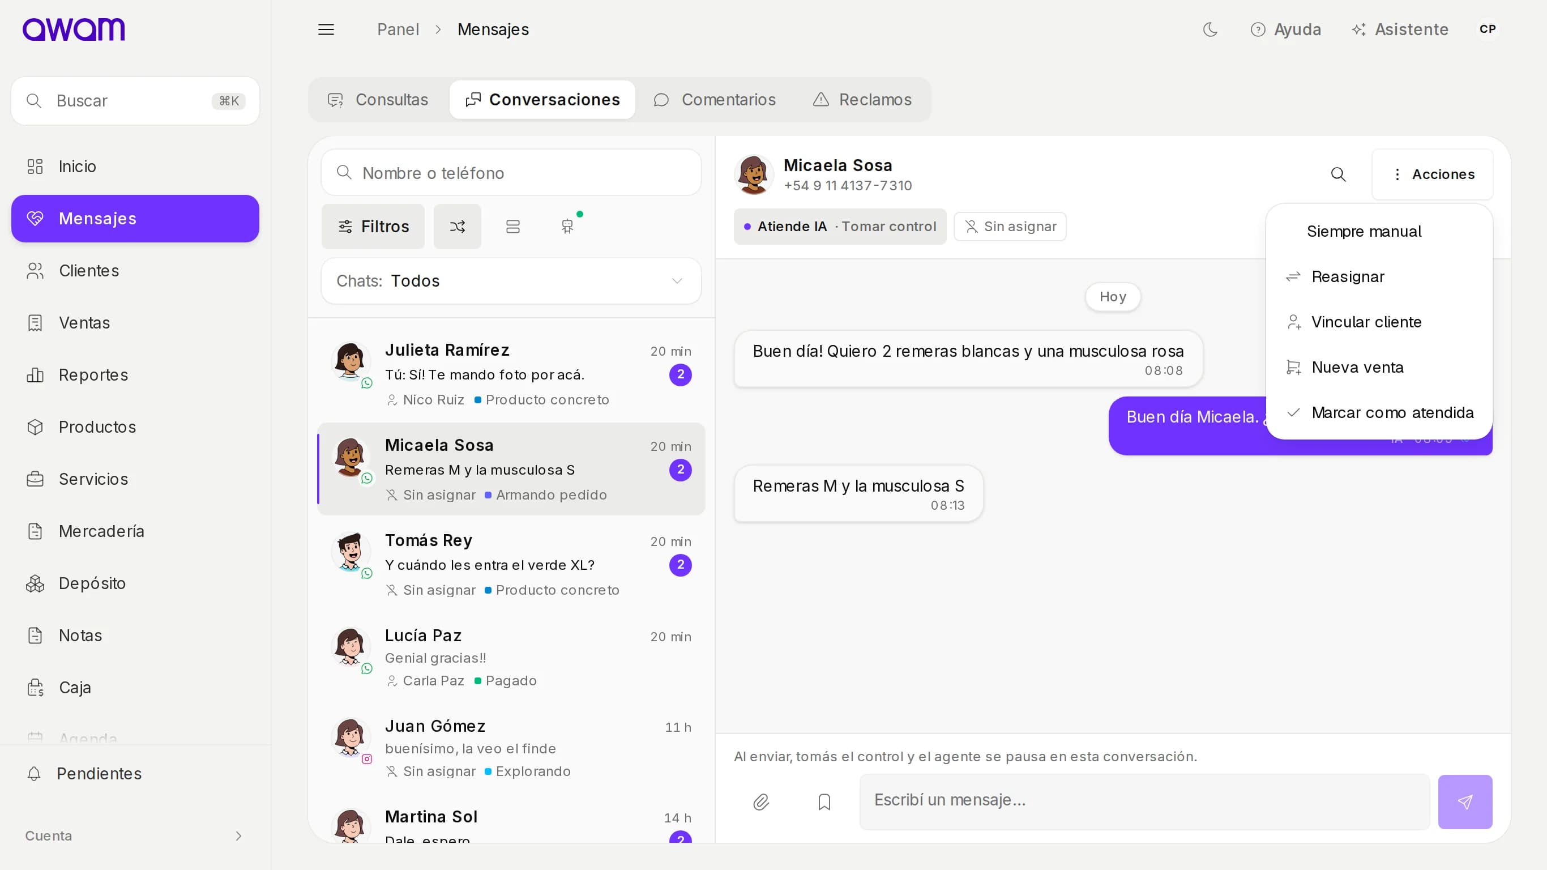The height and width of the screenshot is (870, 1547).
Task: Open Depósito in the sidebar
Action: point(135,583)
